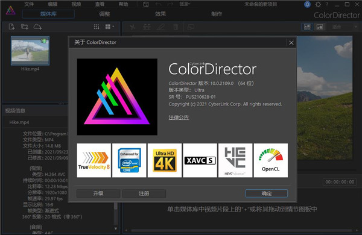Screen dimensions: 362x235
Task: Click the Enhanced for Intel Core badge
Action: pos(129,160)
